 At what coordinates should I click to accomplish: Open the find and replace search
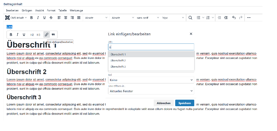190,18
